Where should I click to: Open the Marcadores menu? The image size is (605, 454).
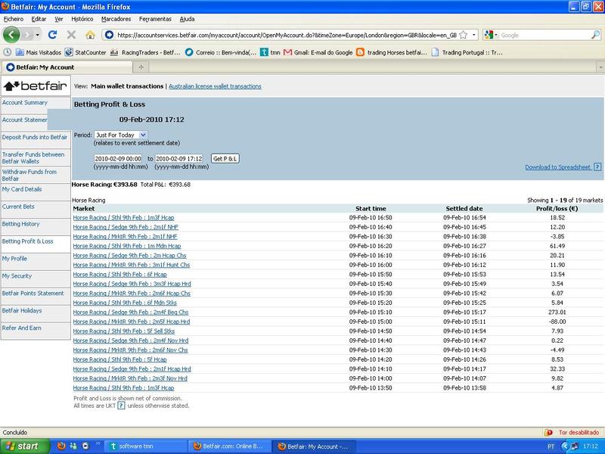(x=116, y=19)
